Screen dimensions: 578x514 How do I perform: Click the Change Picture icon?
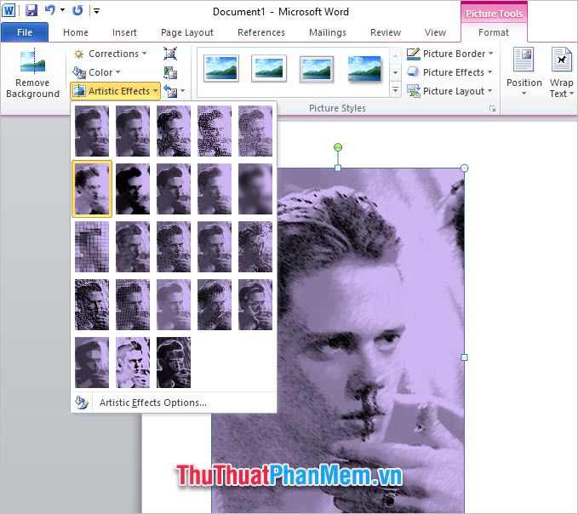pyautogui.click(x=170, y=72)
